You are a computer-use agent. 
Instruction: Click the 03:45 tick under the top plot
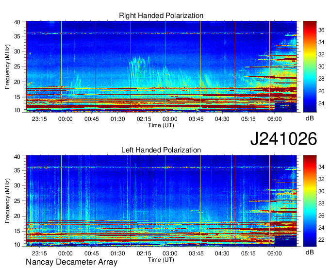click(x=196, y=119)
